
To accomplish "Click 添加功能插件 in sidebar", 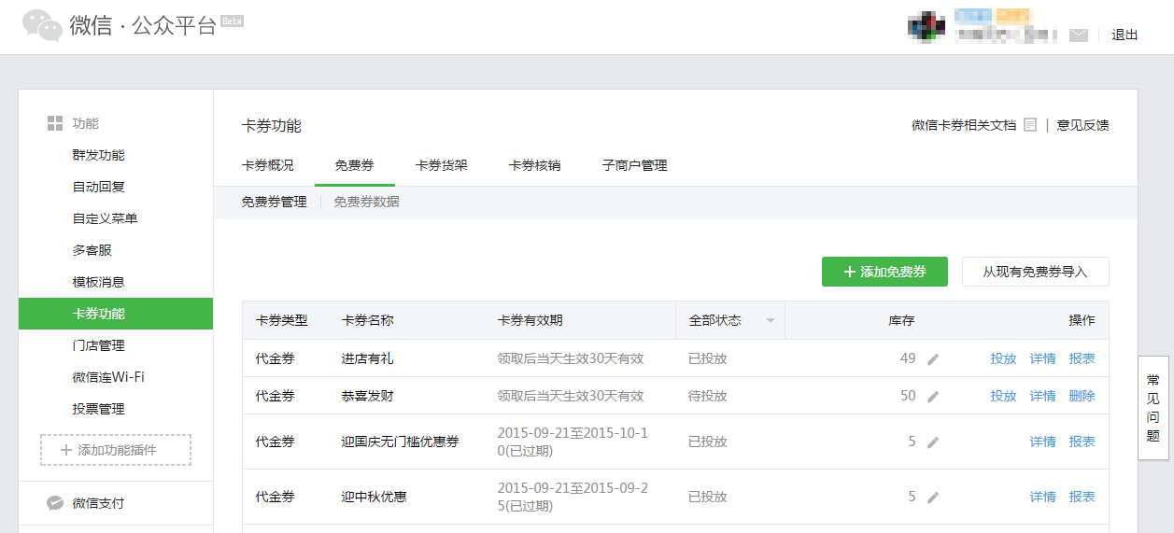I will 116,450.
